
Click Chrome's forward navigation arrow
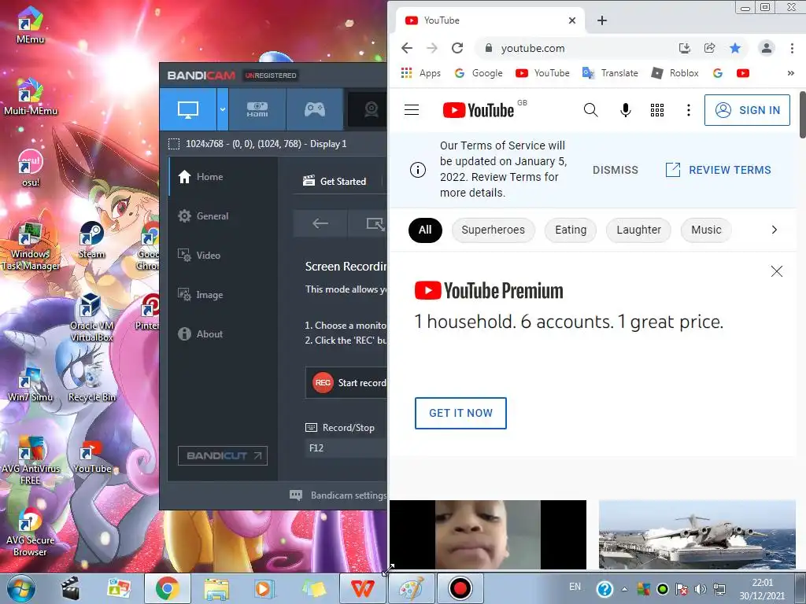(432, 48)
